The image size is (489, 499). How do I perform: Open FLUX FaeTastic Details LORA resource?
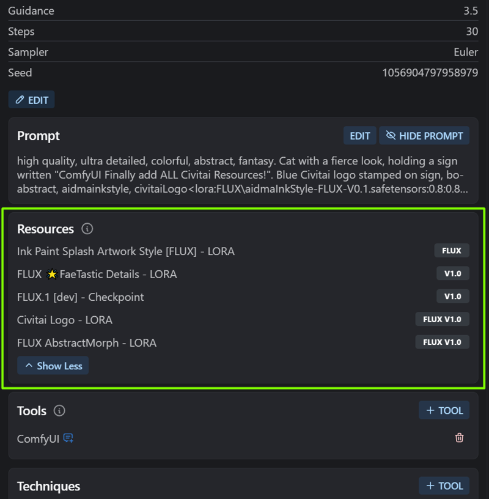97,274
